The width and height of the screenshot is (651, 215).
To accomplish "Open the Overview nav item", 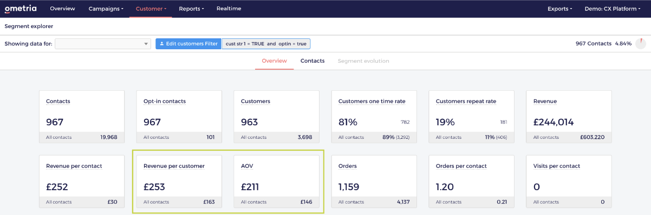I will [62, 9].
